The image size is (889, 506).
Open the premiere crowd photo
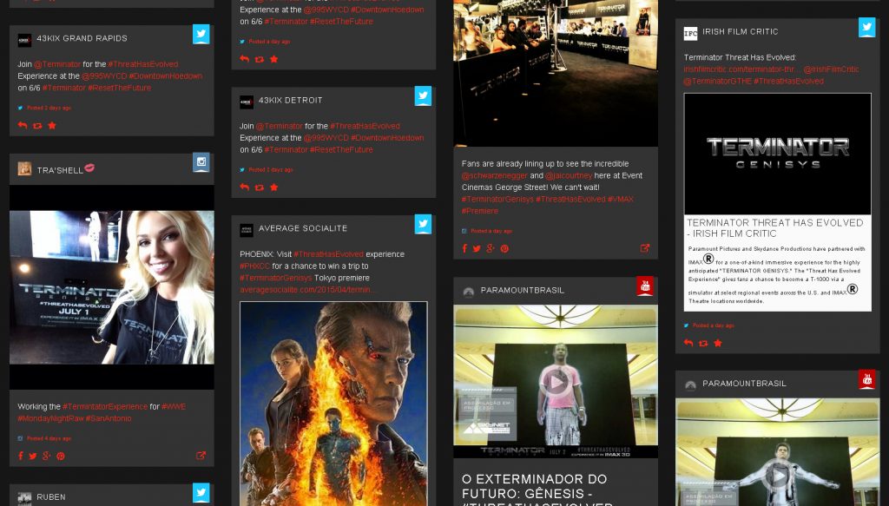tap(556, 73)
